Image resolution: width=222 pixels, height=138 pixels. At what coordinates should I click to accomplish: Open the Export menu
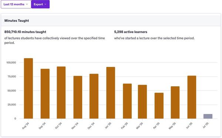[40, 4]
